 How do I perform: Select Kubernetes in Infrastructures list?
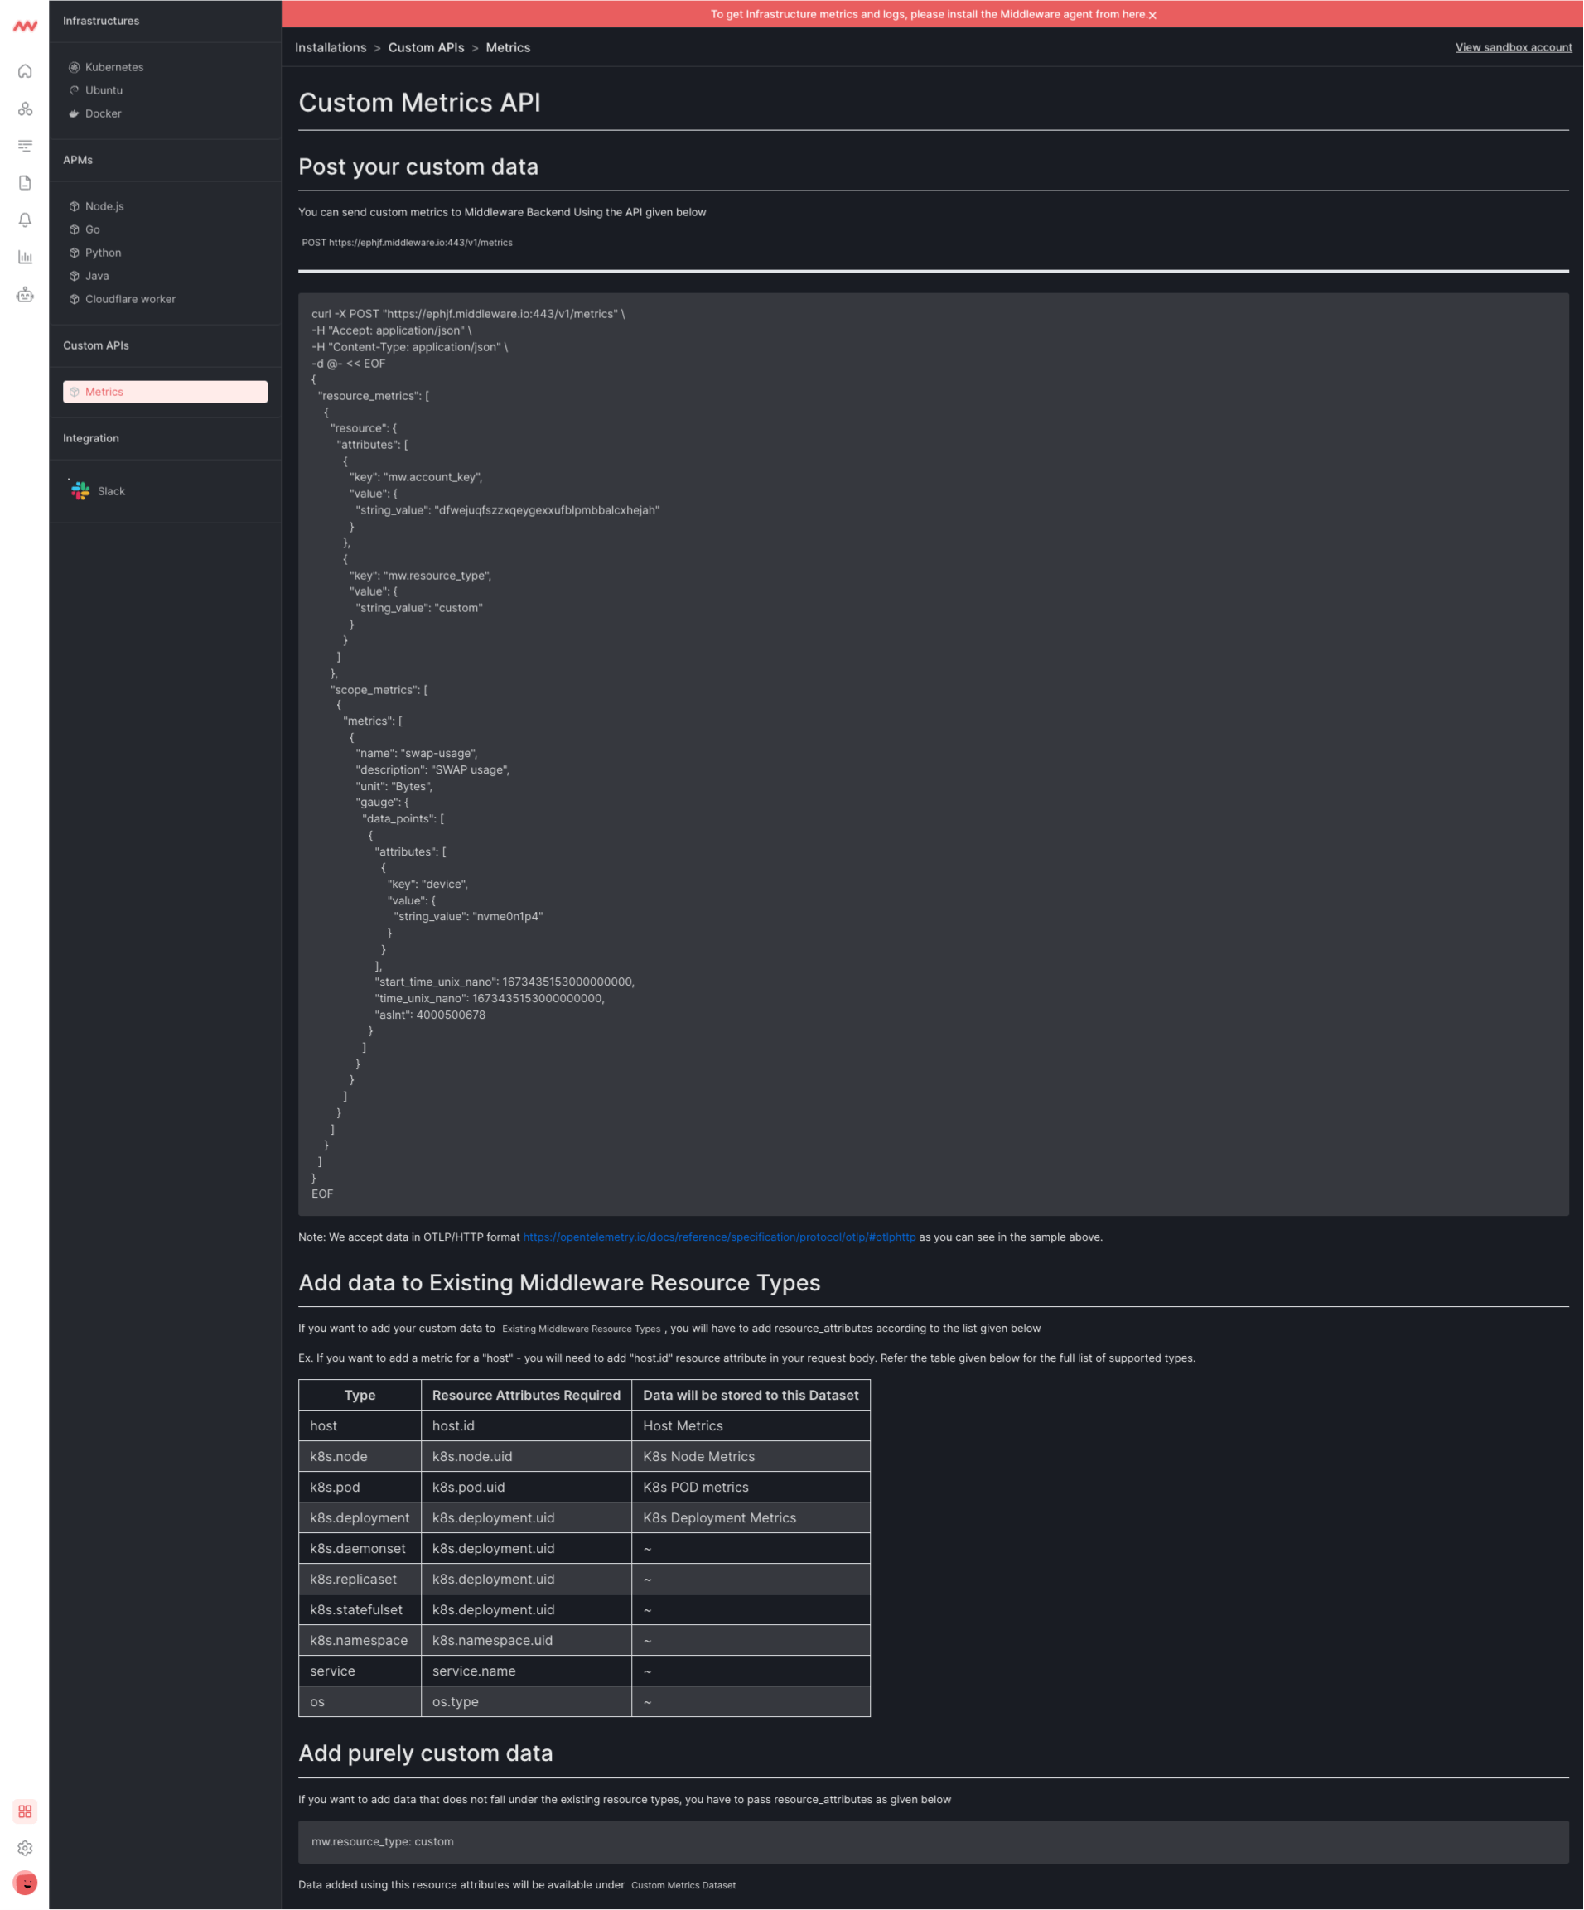coord(113,67)
